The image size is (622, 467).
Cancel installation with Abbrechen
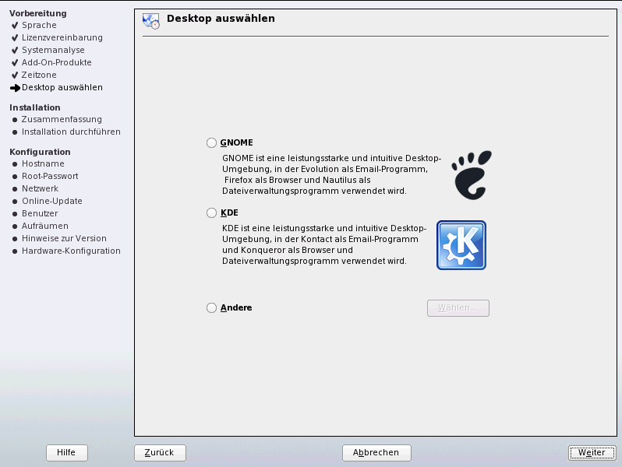(376, 452)
